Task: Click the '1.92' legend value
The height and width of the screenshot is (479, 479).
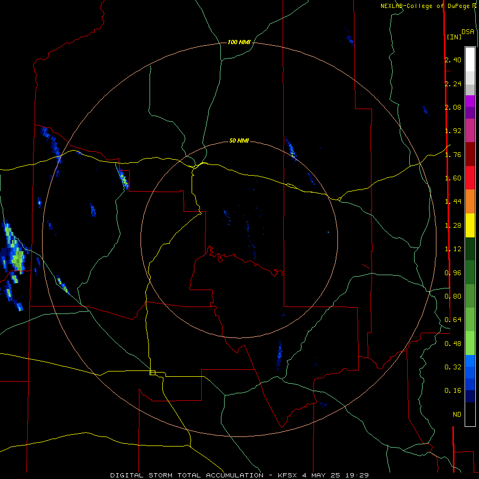Action: click(x=453, y=131)
